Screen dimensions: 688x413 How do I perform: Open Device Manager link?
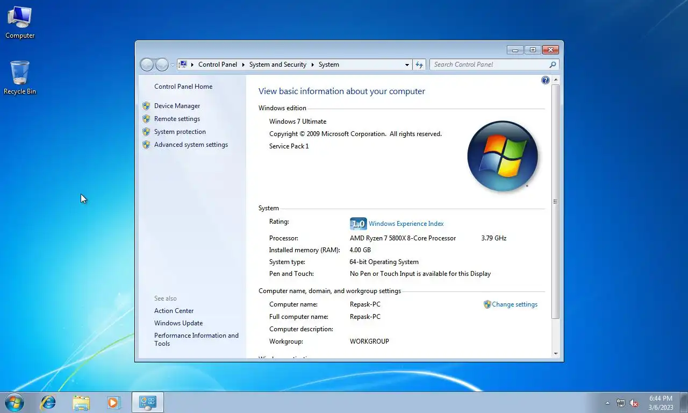177,106
